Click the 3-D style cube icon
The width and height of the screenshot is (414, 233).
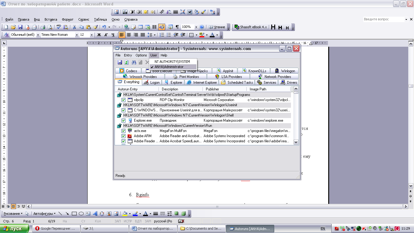(x=183, y=214)
